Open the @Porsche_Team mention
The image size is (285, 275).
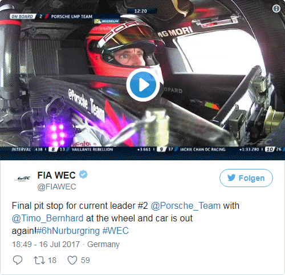point(185,206)
